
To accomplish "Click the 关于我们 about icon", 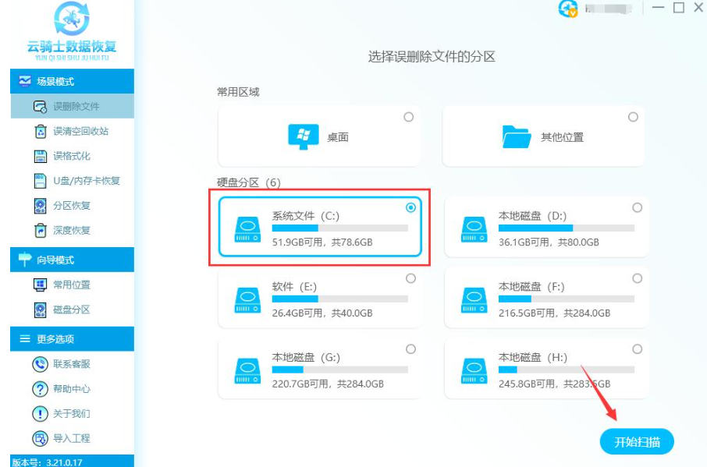I will pyautogui.click(x=41, y=413).
